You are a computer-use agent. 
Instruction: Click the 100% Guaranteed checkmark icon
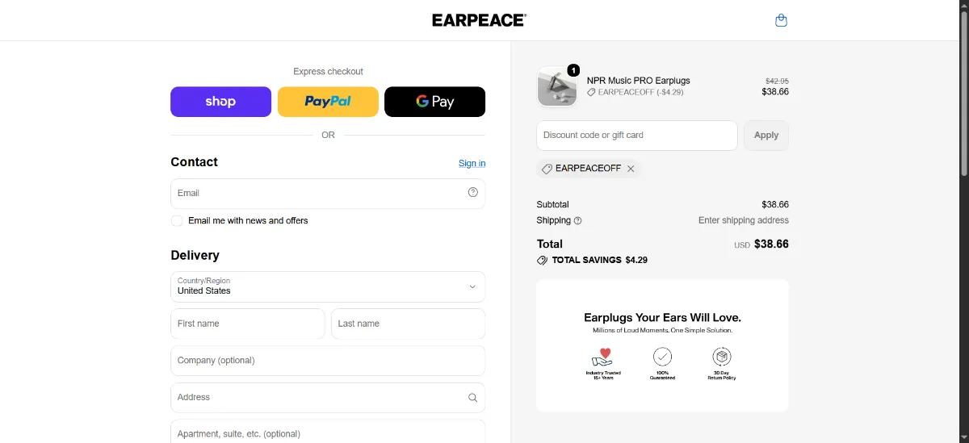pyautogui.click(x=662, y=357)
